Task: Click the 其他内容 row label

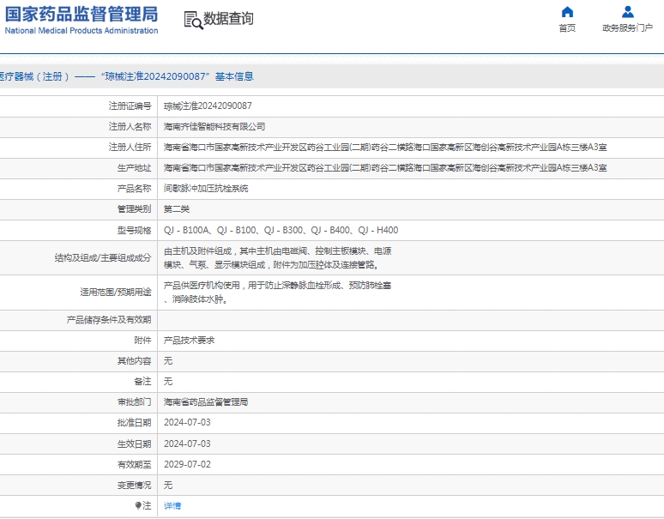Action: [134, 361]
